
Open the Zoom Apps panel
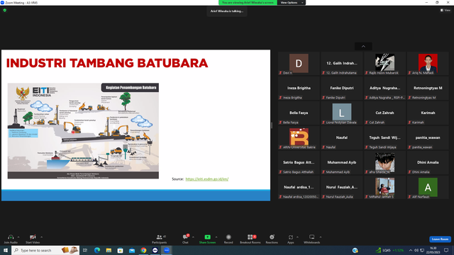291,239
